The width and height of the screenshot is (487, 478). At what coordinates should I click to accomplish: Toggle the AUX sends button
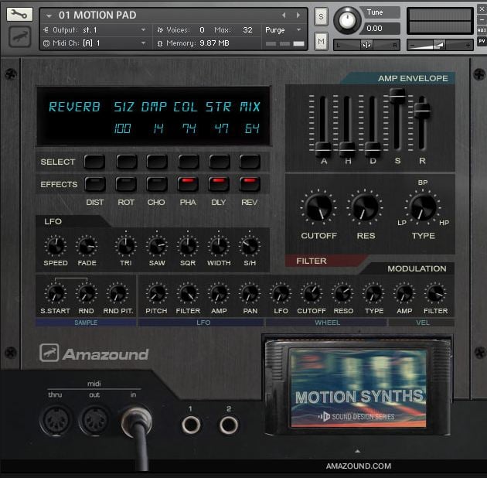click(x=482, y=30)
